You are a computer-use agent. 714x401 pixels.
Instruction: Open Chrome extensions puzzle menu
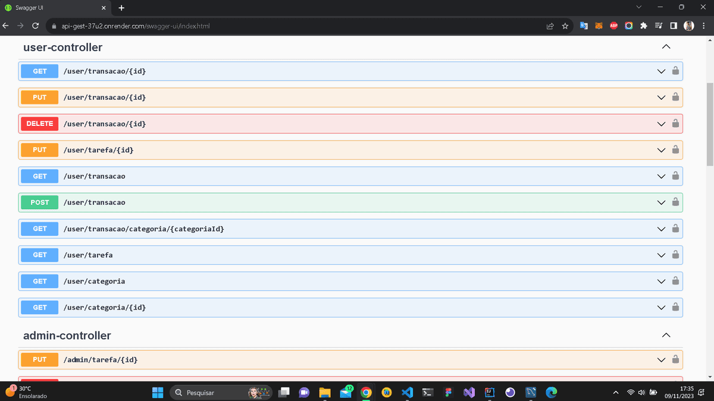pos(643,26)
